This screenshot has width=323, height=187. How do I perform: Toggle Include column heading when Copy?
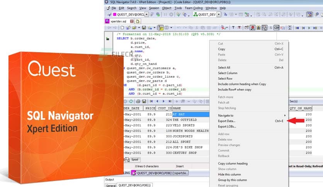[x=249, y=84]
